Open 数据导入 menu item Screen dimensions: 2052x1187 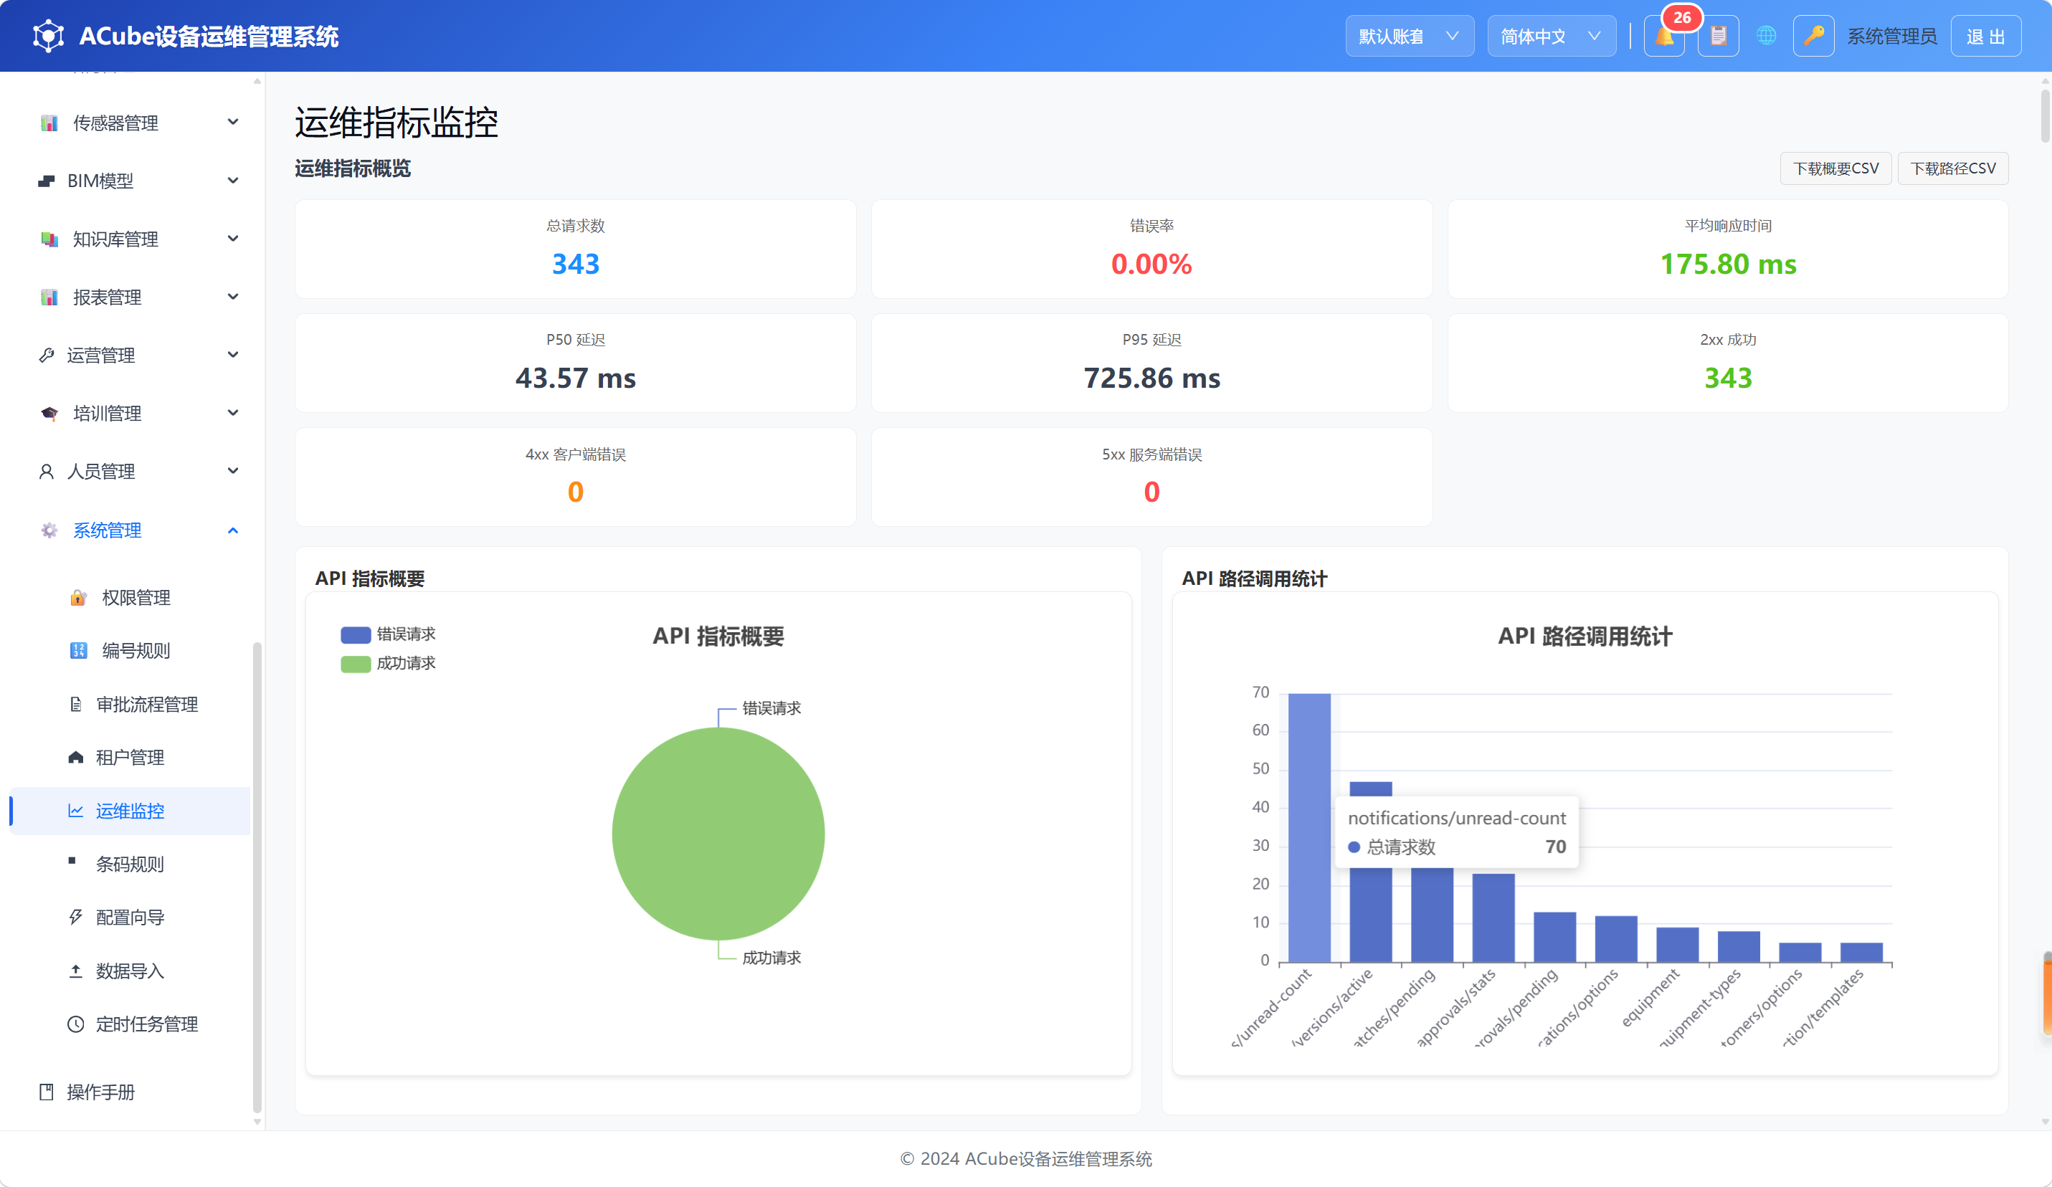[x=130, y=971]
